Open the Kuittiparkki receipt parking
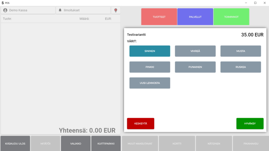The width and height of the screenshot is (269, 151). click(106, 144)
